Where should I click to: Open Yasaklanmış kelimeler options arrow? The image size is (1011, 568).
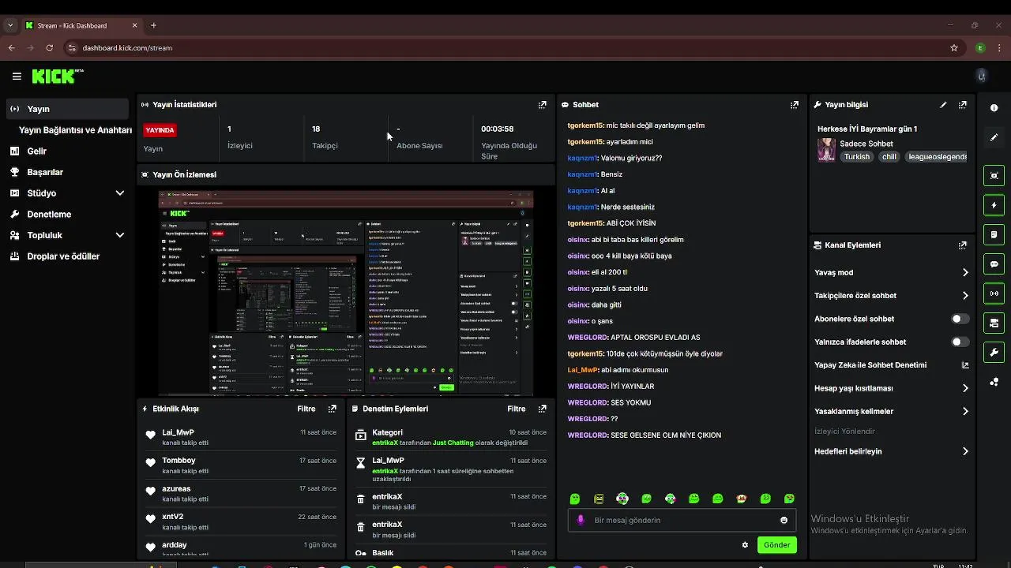(x=965, y=411)
